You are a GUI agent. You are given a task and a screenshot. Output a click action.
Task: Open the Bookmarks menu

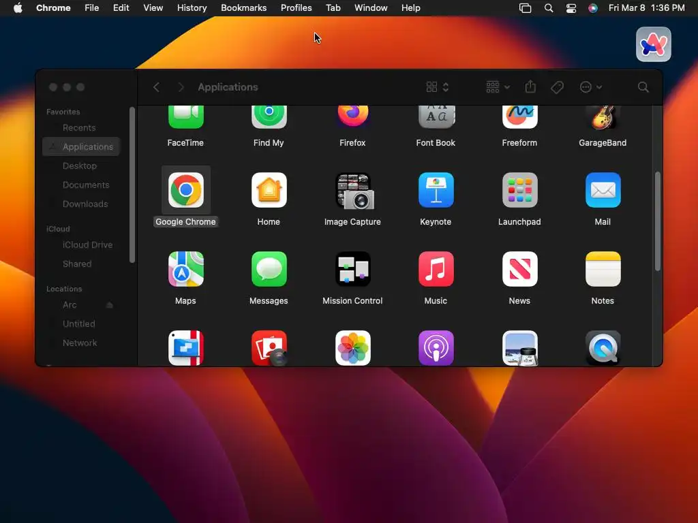(x=244, y=8)
